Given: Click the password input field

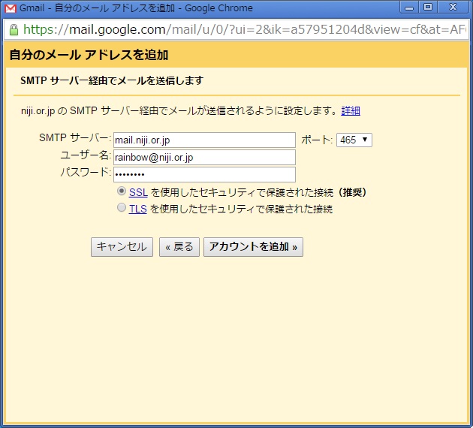Looking at the screenshot, I should coord(204,174).
